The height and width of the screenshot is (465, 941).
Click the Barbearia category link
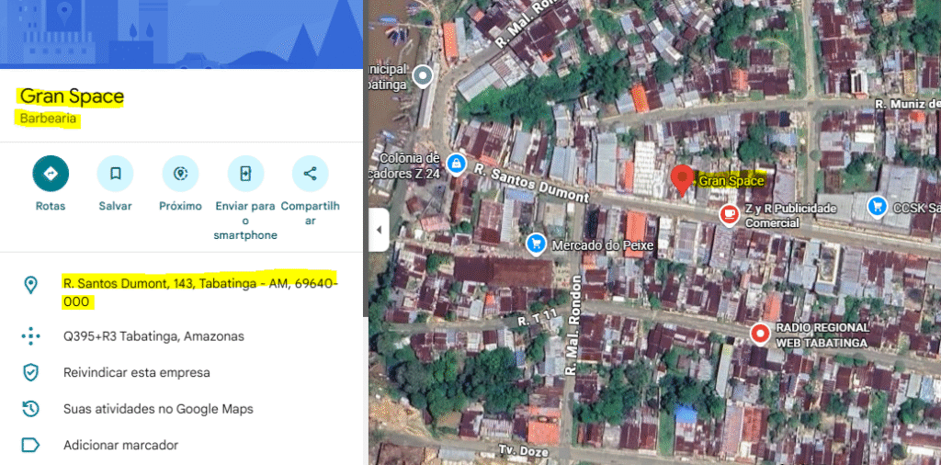coord(50,119)
